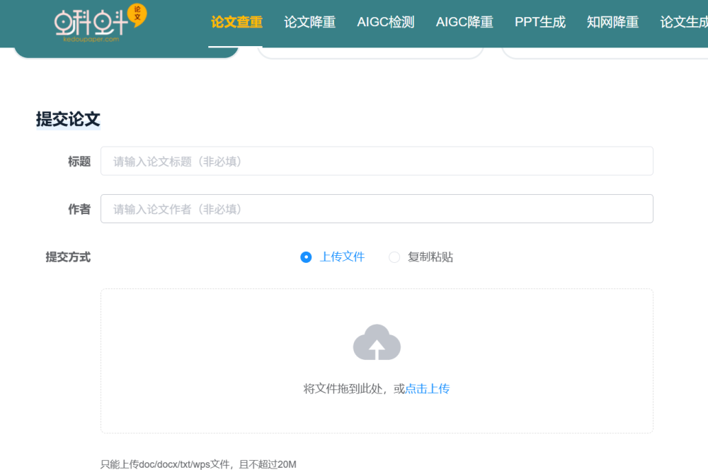Click the 点击上传 upload link
The height and width of the screenshot is (472, 708).
(427, 388)
